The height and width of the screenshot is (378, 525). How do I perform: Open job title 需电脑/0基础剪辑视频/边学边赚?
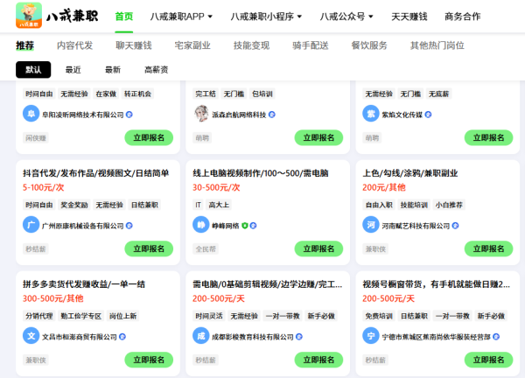point(267,284)
